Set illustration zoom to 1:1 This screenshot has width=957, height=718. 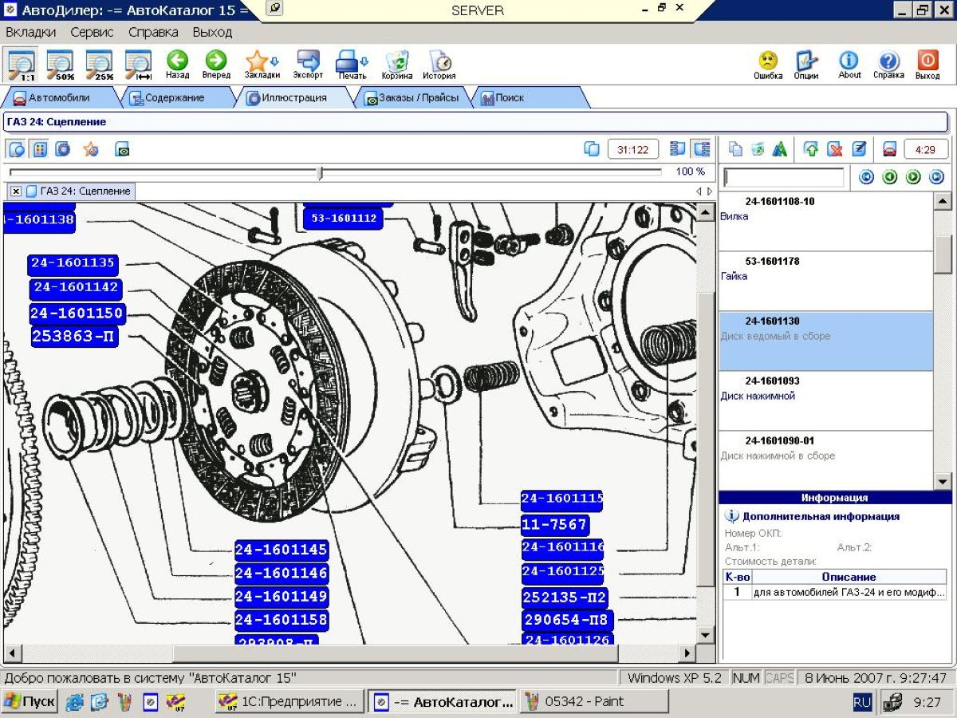22,64
